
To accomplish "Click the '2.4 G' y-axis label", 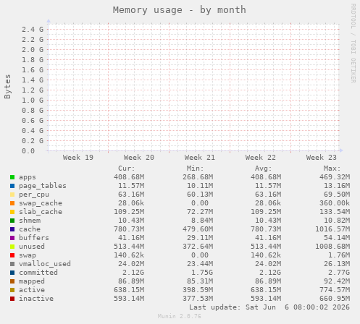I will pyautogui.click(x=33, y=30).
